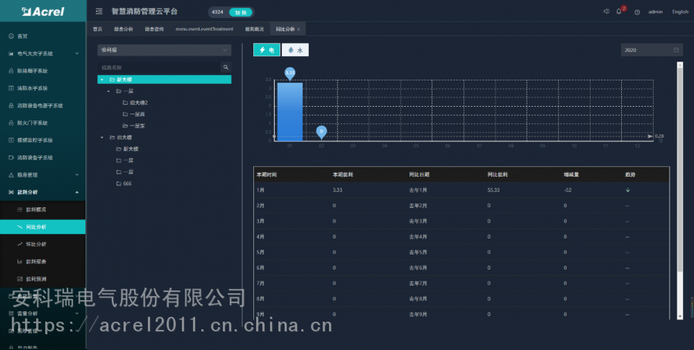Click the sidebar collapse hamburger icon
694x350 pixels.
pos(99,11)
